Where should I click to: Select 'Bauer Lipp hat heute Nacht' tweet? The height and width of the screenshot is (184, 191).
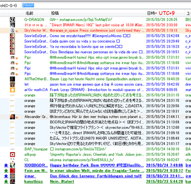(x=97, y=79)
